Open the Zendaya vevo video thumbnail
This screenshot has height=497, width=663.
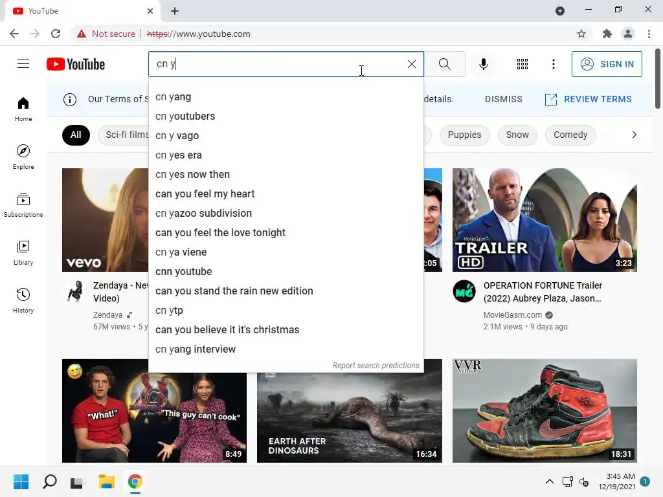pyautogui.click(x=106, y=220)
